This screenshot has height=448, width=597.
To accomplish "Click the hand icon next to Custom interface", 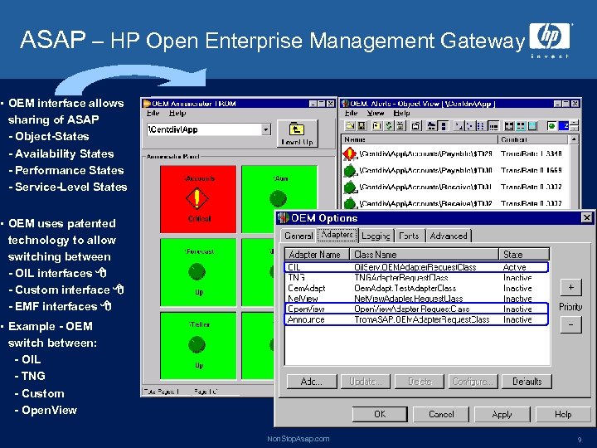I will pyautogui.click(x=119, y=290).
